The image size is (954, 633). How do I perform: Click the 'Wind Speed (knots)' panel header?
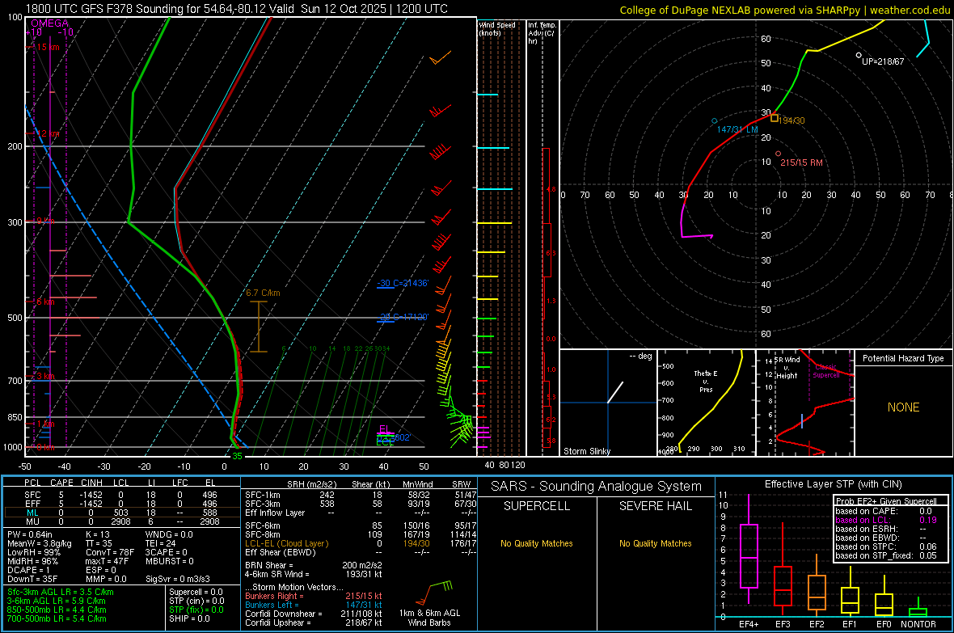[x=497, y=28]
